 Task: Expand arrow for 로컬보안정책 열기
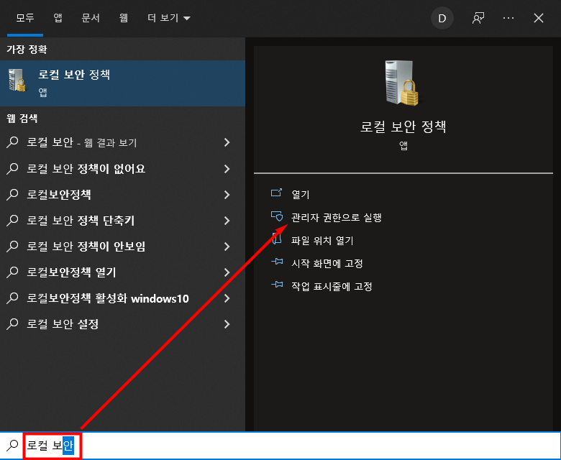[x=227, y=272]
